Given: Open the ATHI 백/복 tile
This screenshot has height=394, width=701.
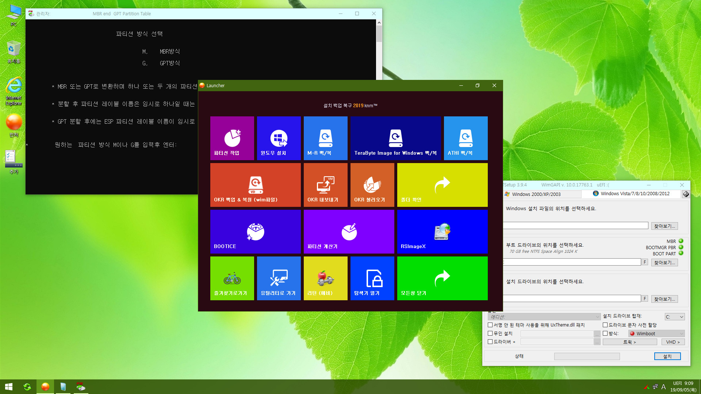Looking at the screenshot, I should pyautogui.click(x=466, y=138).
